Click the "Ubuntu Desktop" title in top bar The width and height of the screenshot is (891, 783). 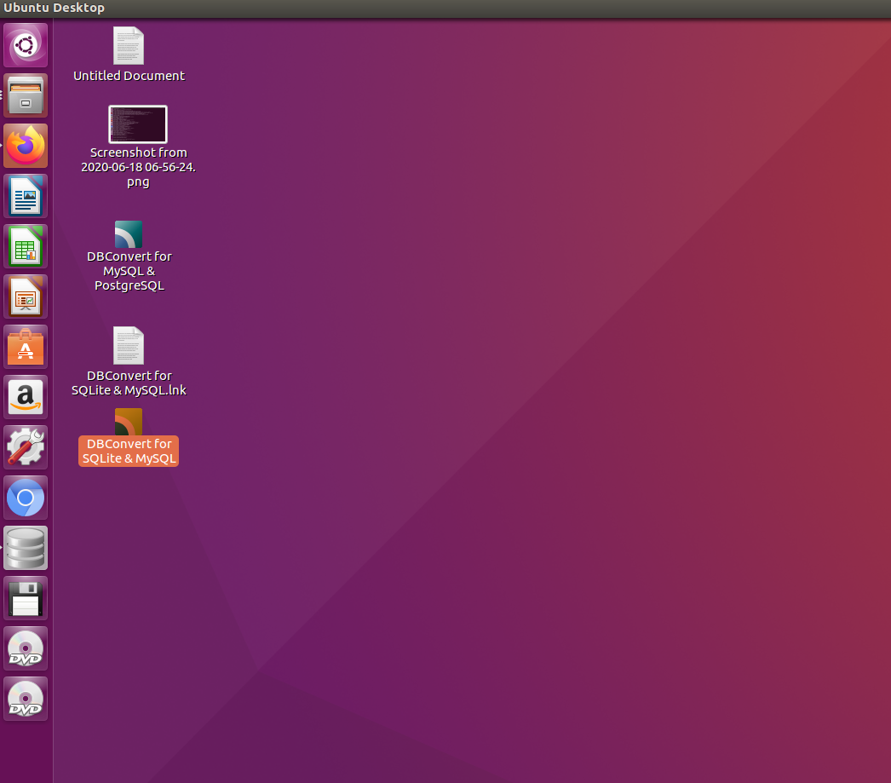point(54,8)
